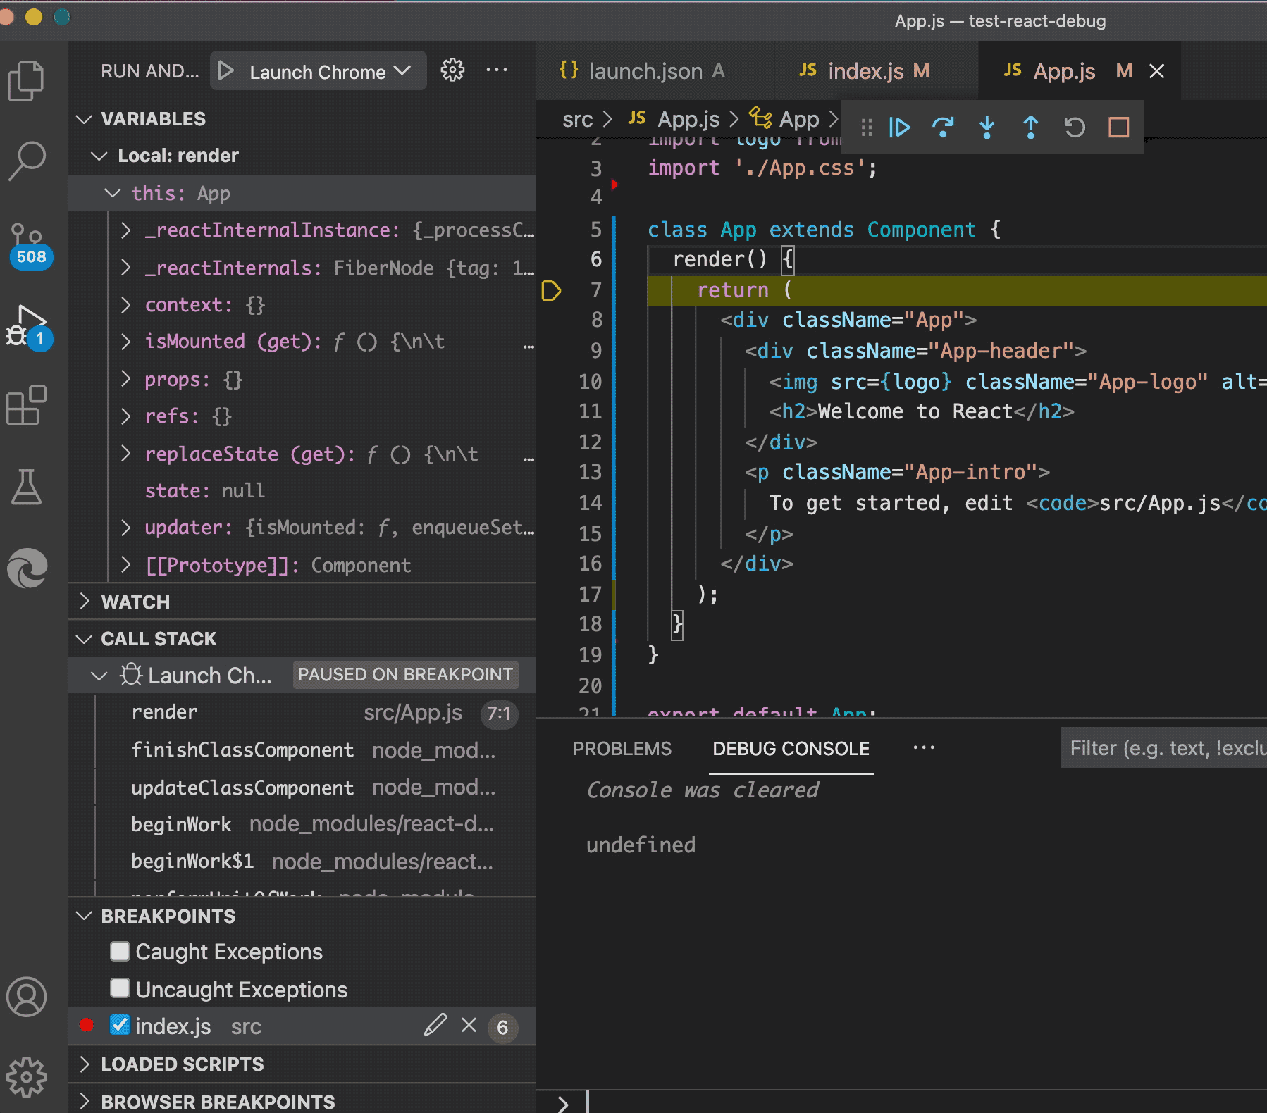The height and width of the screenshot is (1113, 1267).
Task: Open the Explorer view in activity bar
Action: [x=27, y=81]
